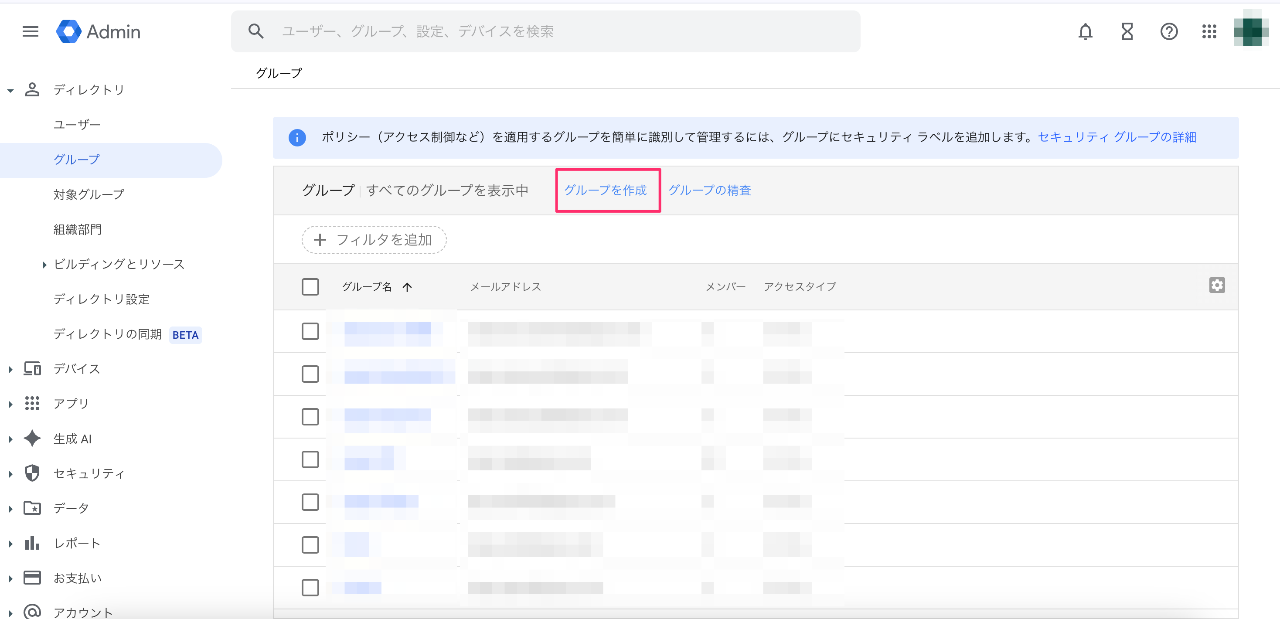The width and height of the screenshot is (1280, 619).
Task: Click the notifications bell icon
Action: (1085, 32)
